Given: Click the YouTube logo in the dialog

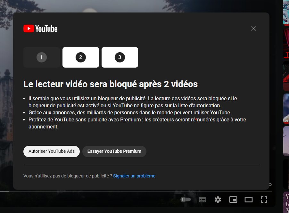Looking at the screenshot, I should click(40, 29).
